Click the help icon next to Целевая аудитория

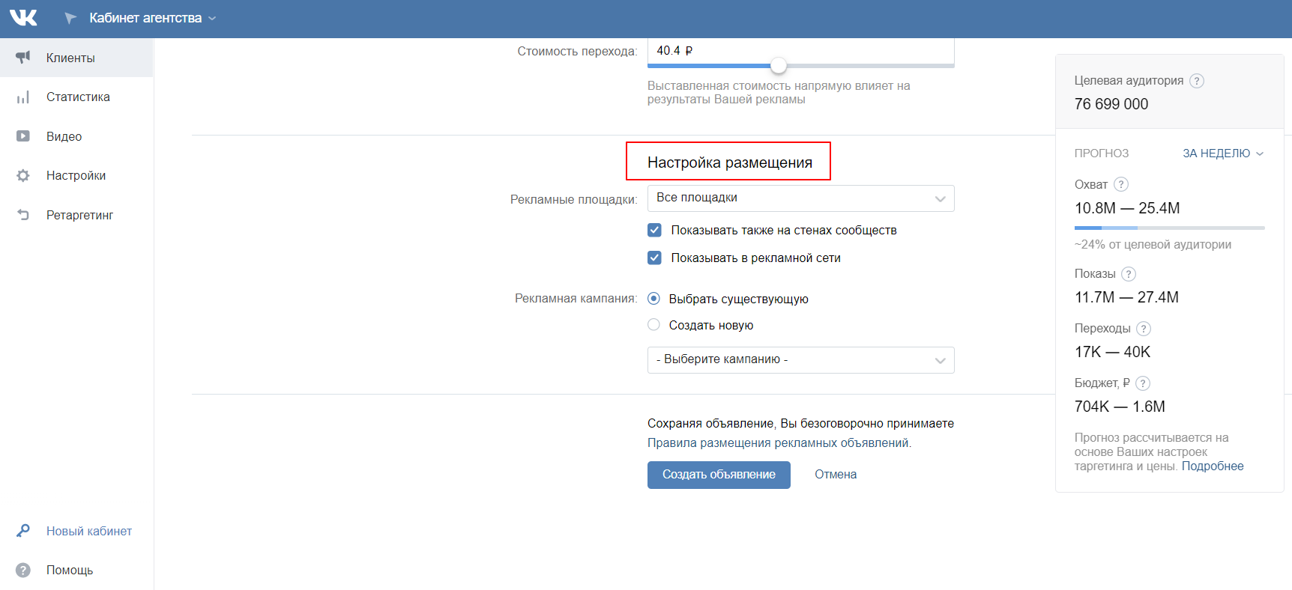pyautogui.click(x=1197, y=81)
